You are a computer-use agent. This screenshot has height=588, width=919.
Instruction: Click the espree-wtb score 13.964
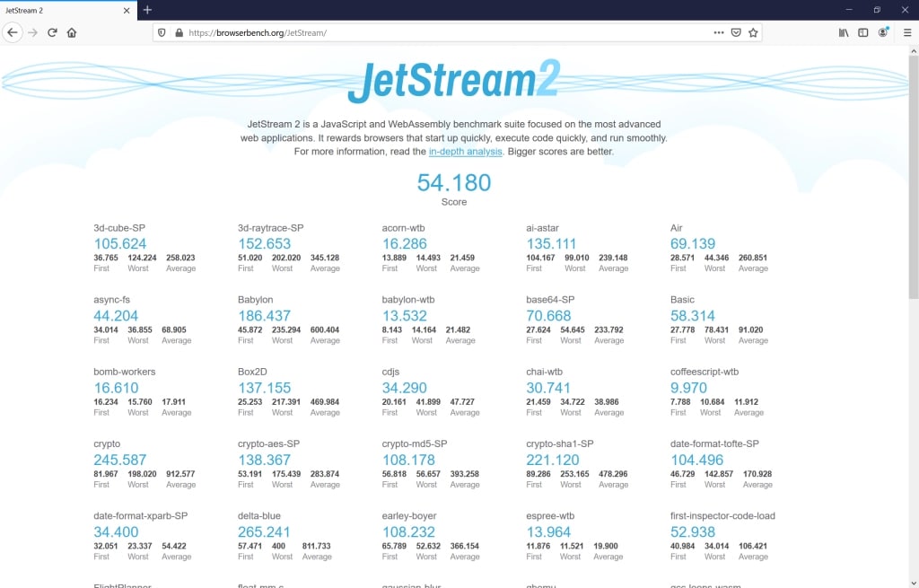point(548,532)
